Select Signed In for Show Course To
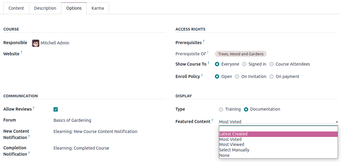Screen dimensions: 341x162 pyautogui.click(x=244, y=64)
